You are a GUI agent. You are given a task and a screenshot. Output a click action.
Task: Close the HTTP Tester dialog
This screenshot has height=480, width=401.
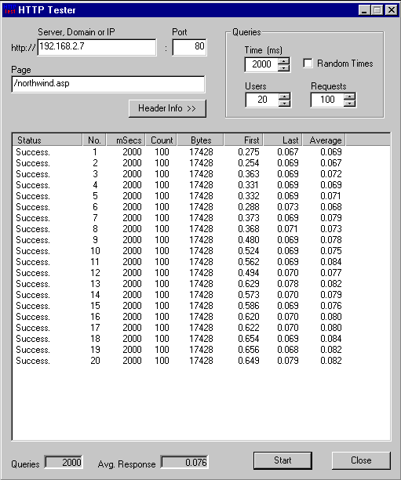(361, 460)
